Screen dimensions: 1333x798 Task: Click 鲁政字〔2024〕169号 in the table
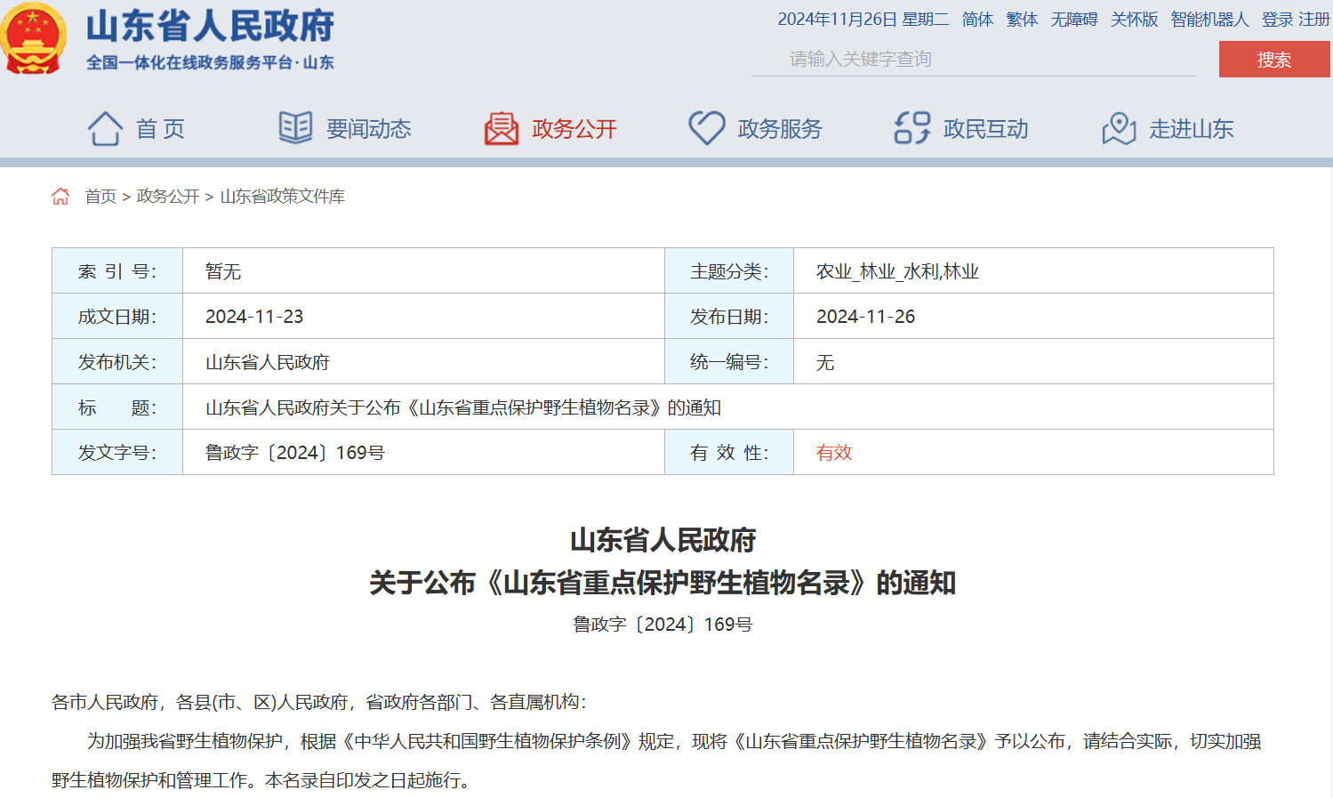pos(295,453)
